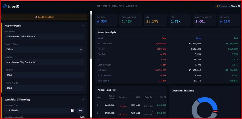Click the Year Built field

click(x=44, y=75)
